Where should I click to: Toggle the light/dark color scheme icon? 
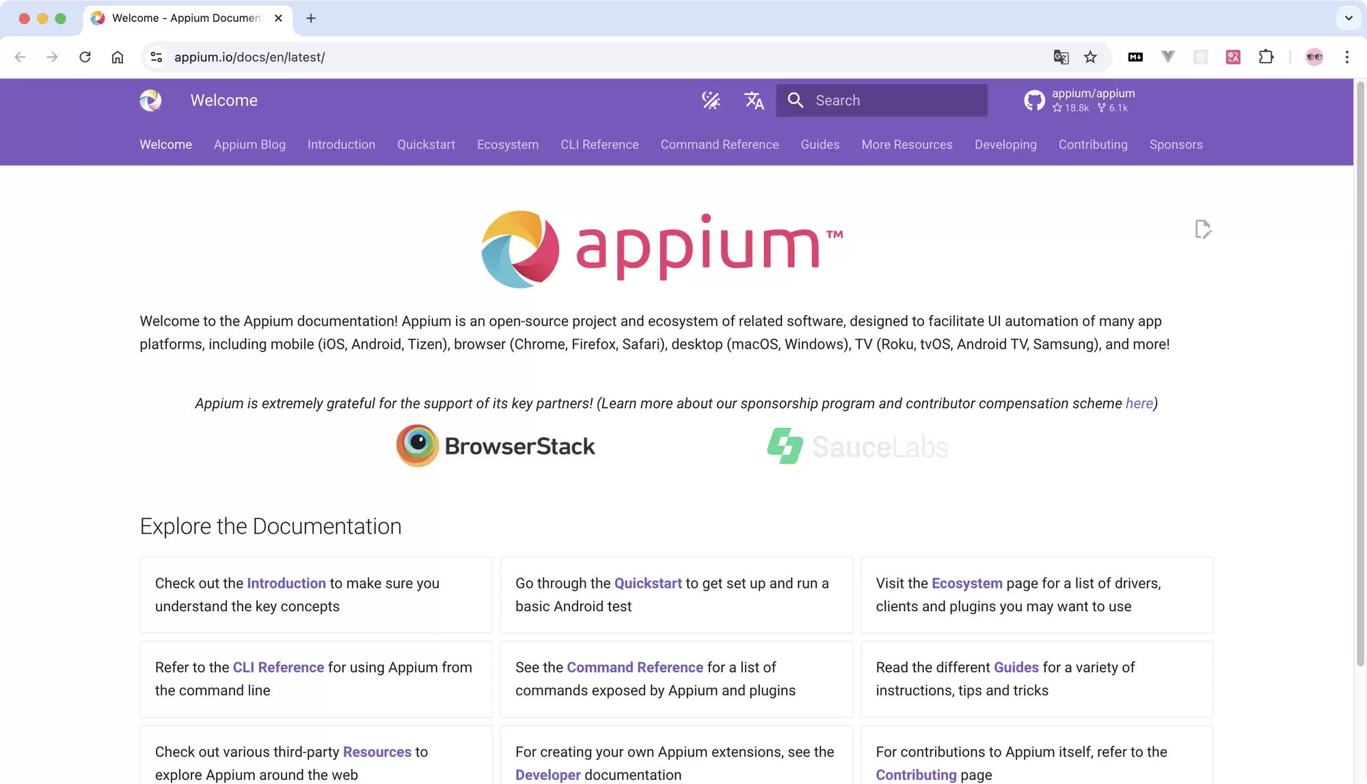tap(711, 100)
